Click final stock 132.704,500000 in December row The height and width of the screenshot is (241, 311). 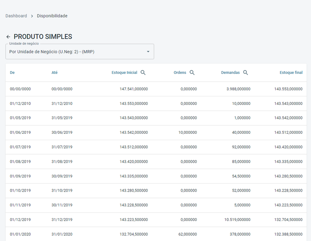pyautogui.click(x=288, y=220)
